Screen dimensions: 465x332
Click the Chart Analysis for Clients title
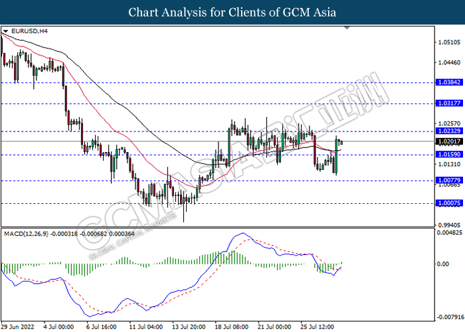click(x=232, y=12)
